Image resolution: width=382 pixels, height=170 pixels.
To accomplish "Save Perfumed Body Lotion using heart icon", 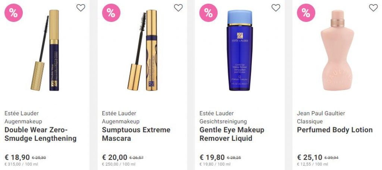I will pos(373,8).
